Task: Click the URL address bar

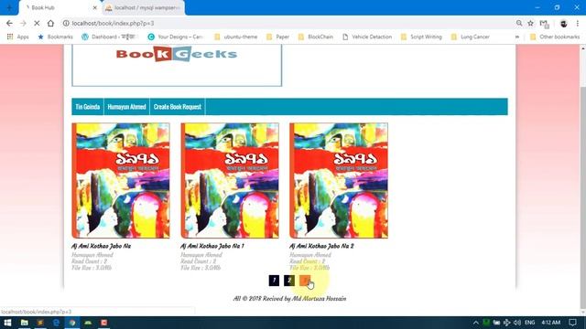Action: tap(288, 23)
